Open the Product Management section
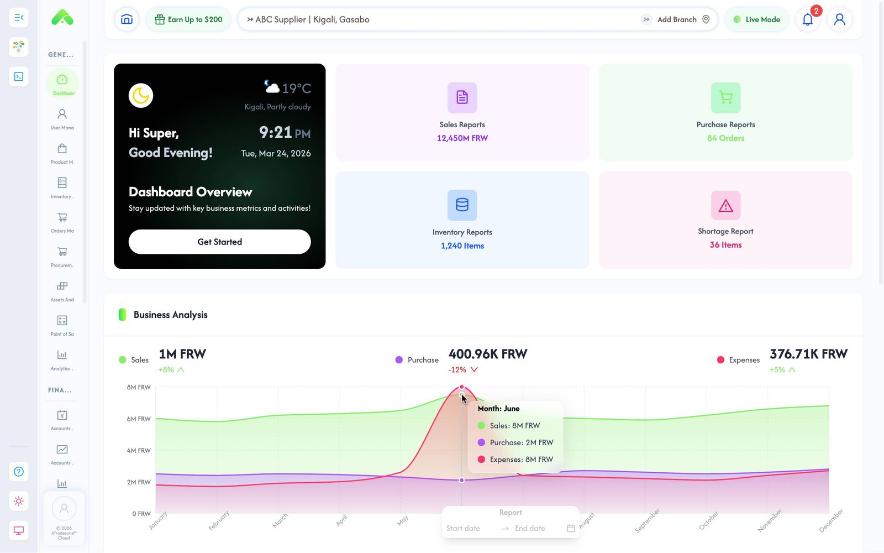This screenshot has height=553, width=884. click(62, 152)
